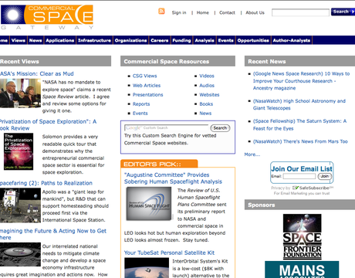Open Augustine Committee Provides Sobering Analysis article

[173, 178]
